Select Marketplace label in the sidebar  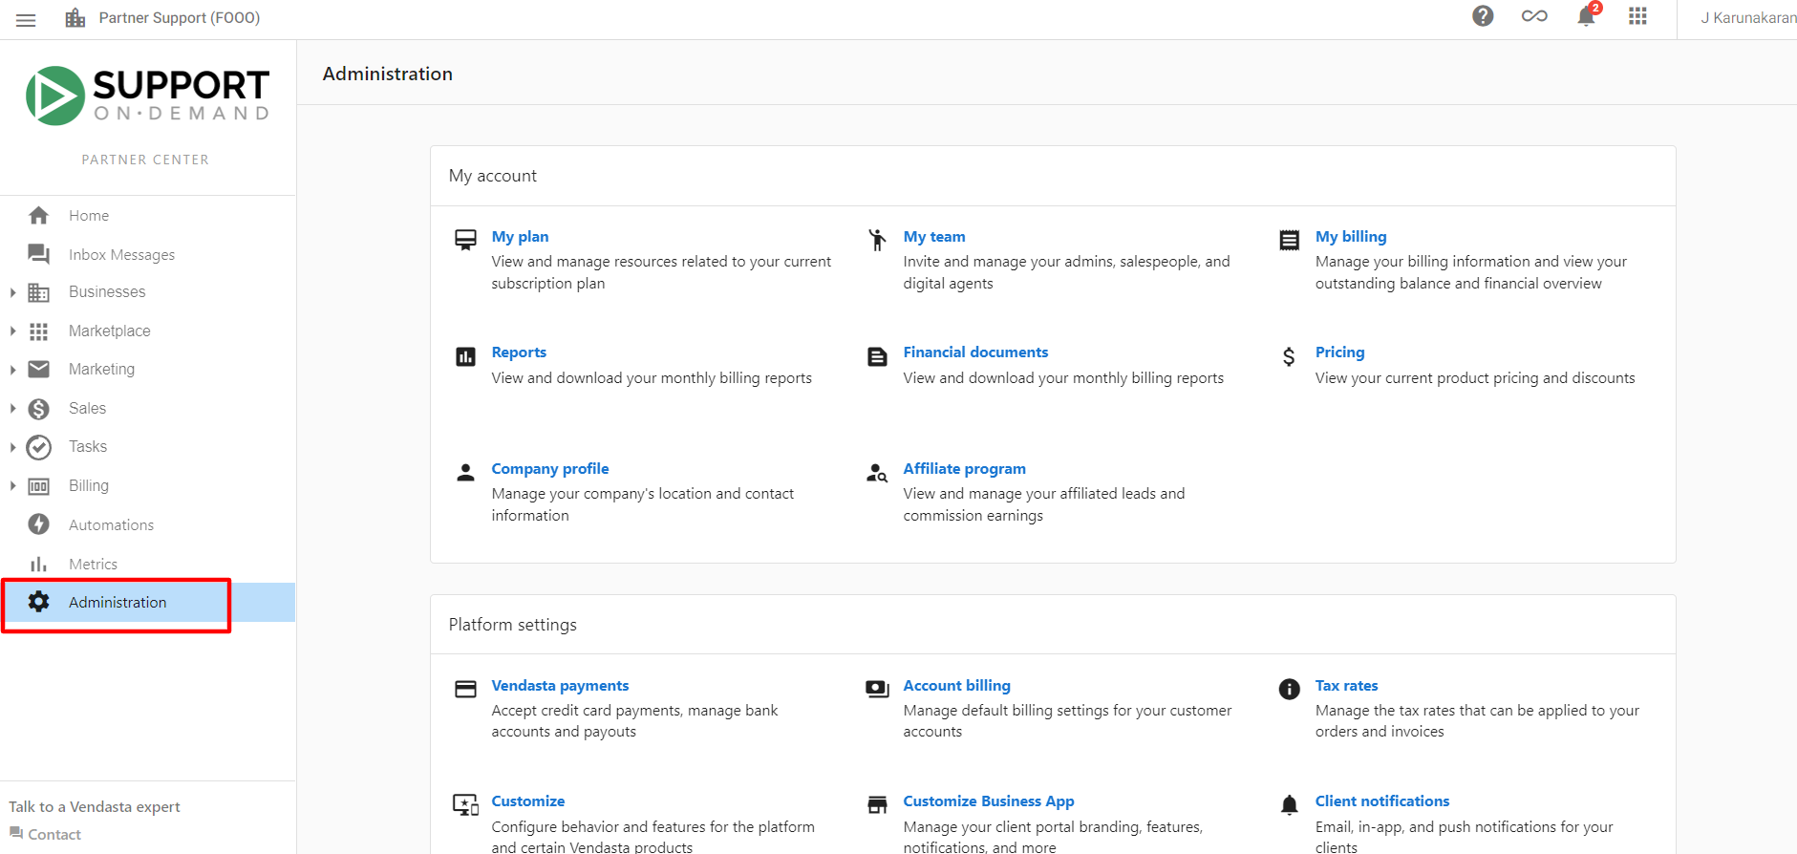pos(110,331)
